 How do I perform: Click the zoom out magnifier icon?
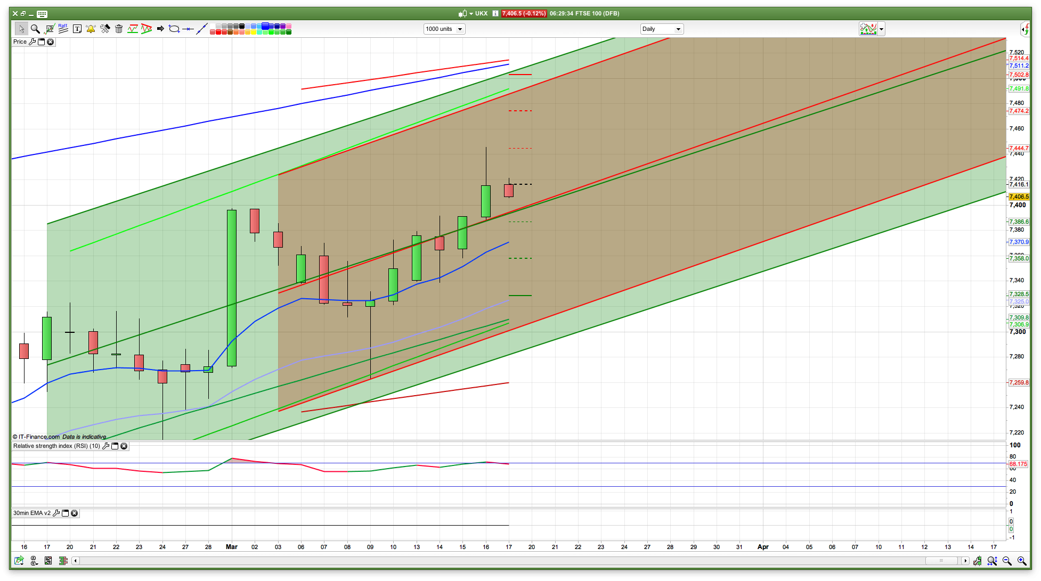(x=1007, y=561)
